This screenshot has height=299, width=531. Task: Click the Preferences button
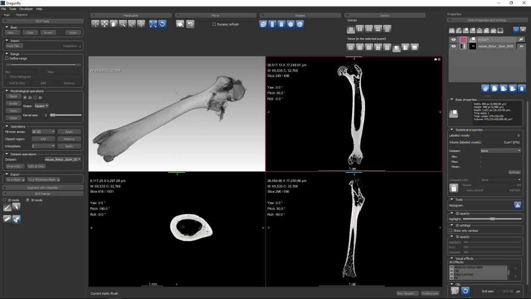tap(430, 293)
